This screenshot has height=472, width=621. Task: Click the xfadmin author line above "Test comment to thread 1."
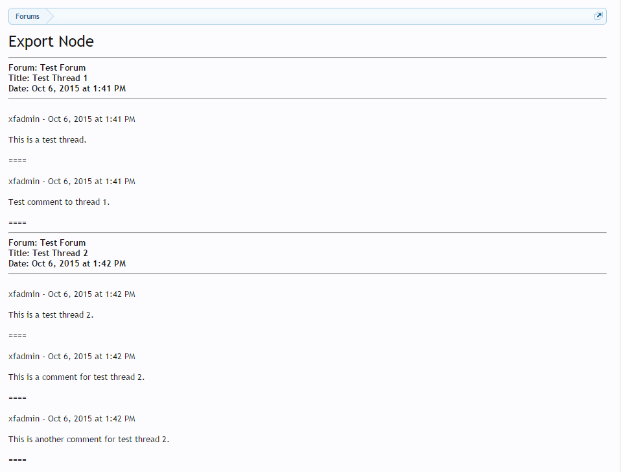point(72,182)
